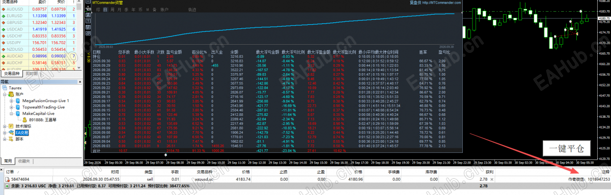Open the 账户 tab in MTCommander
The image size is (611, 195).
click(164, 10)
